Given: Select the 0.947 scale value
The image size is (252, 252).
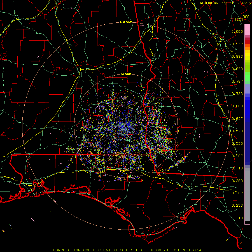Looking at the screenshot, I should 237,44.
